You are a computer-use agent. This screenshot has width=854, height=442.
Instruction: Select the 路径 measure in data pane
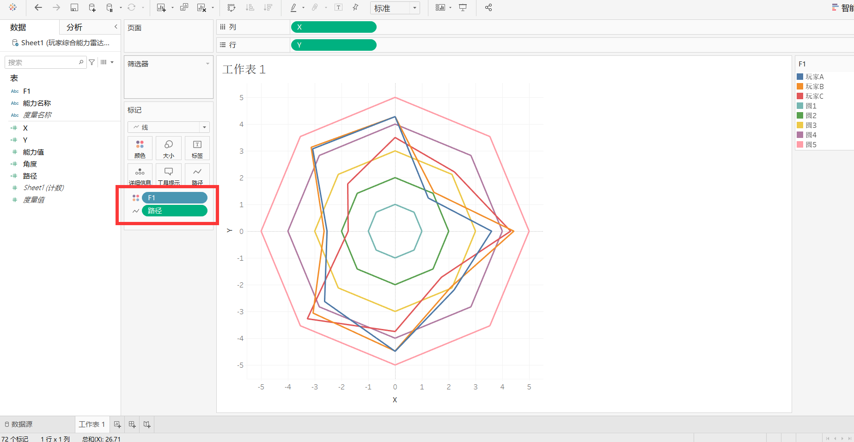click(30, 176)
